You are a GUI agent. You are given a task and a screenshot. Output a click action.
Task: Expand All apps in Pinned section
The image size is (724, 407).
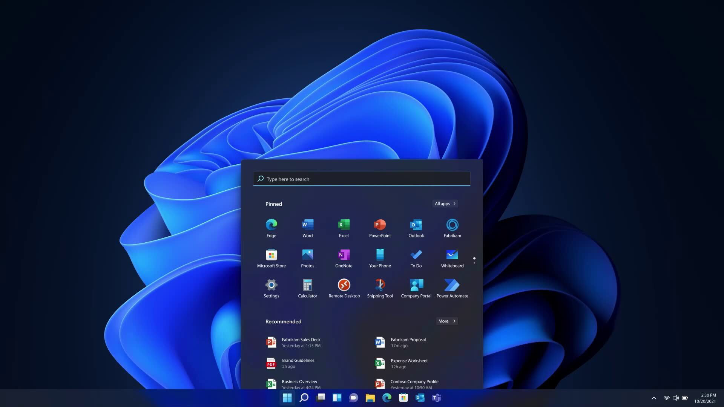point(445,204)
